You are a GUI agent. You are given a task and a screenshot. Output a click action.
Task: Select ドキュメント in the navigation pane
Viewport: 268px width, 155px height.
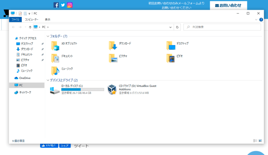tap(24, 55)
